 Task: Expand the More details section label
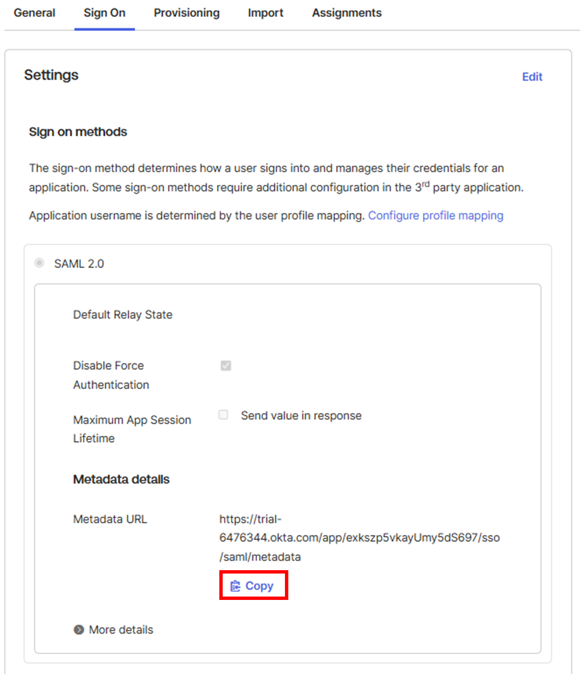click(121, 630)
